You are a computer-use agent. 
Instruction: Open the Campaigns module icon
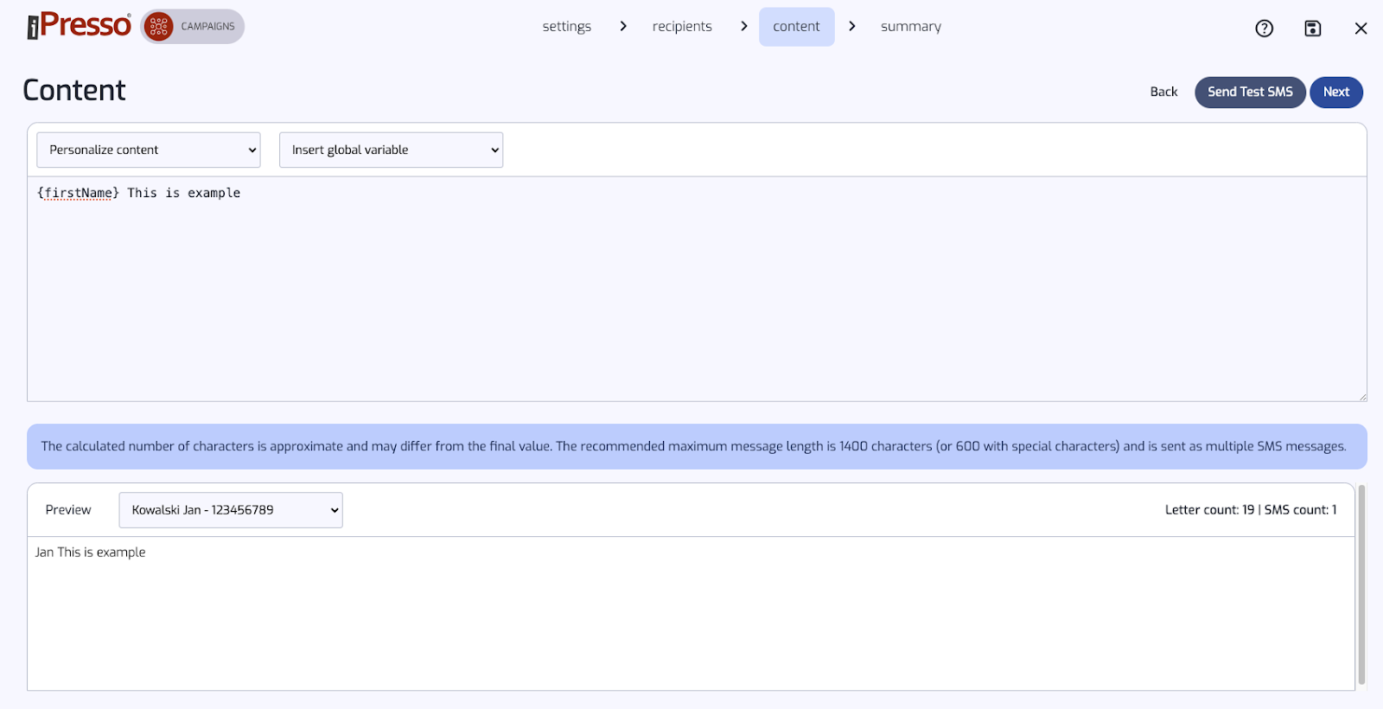click(159, 27)
